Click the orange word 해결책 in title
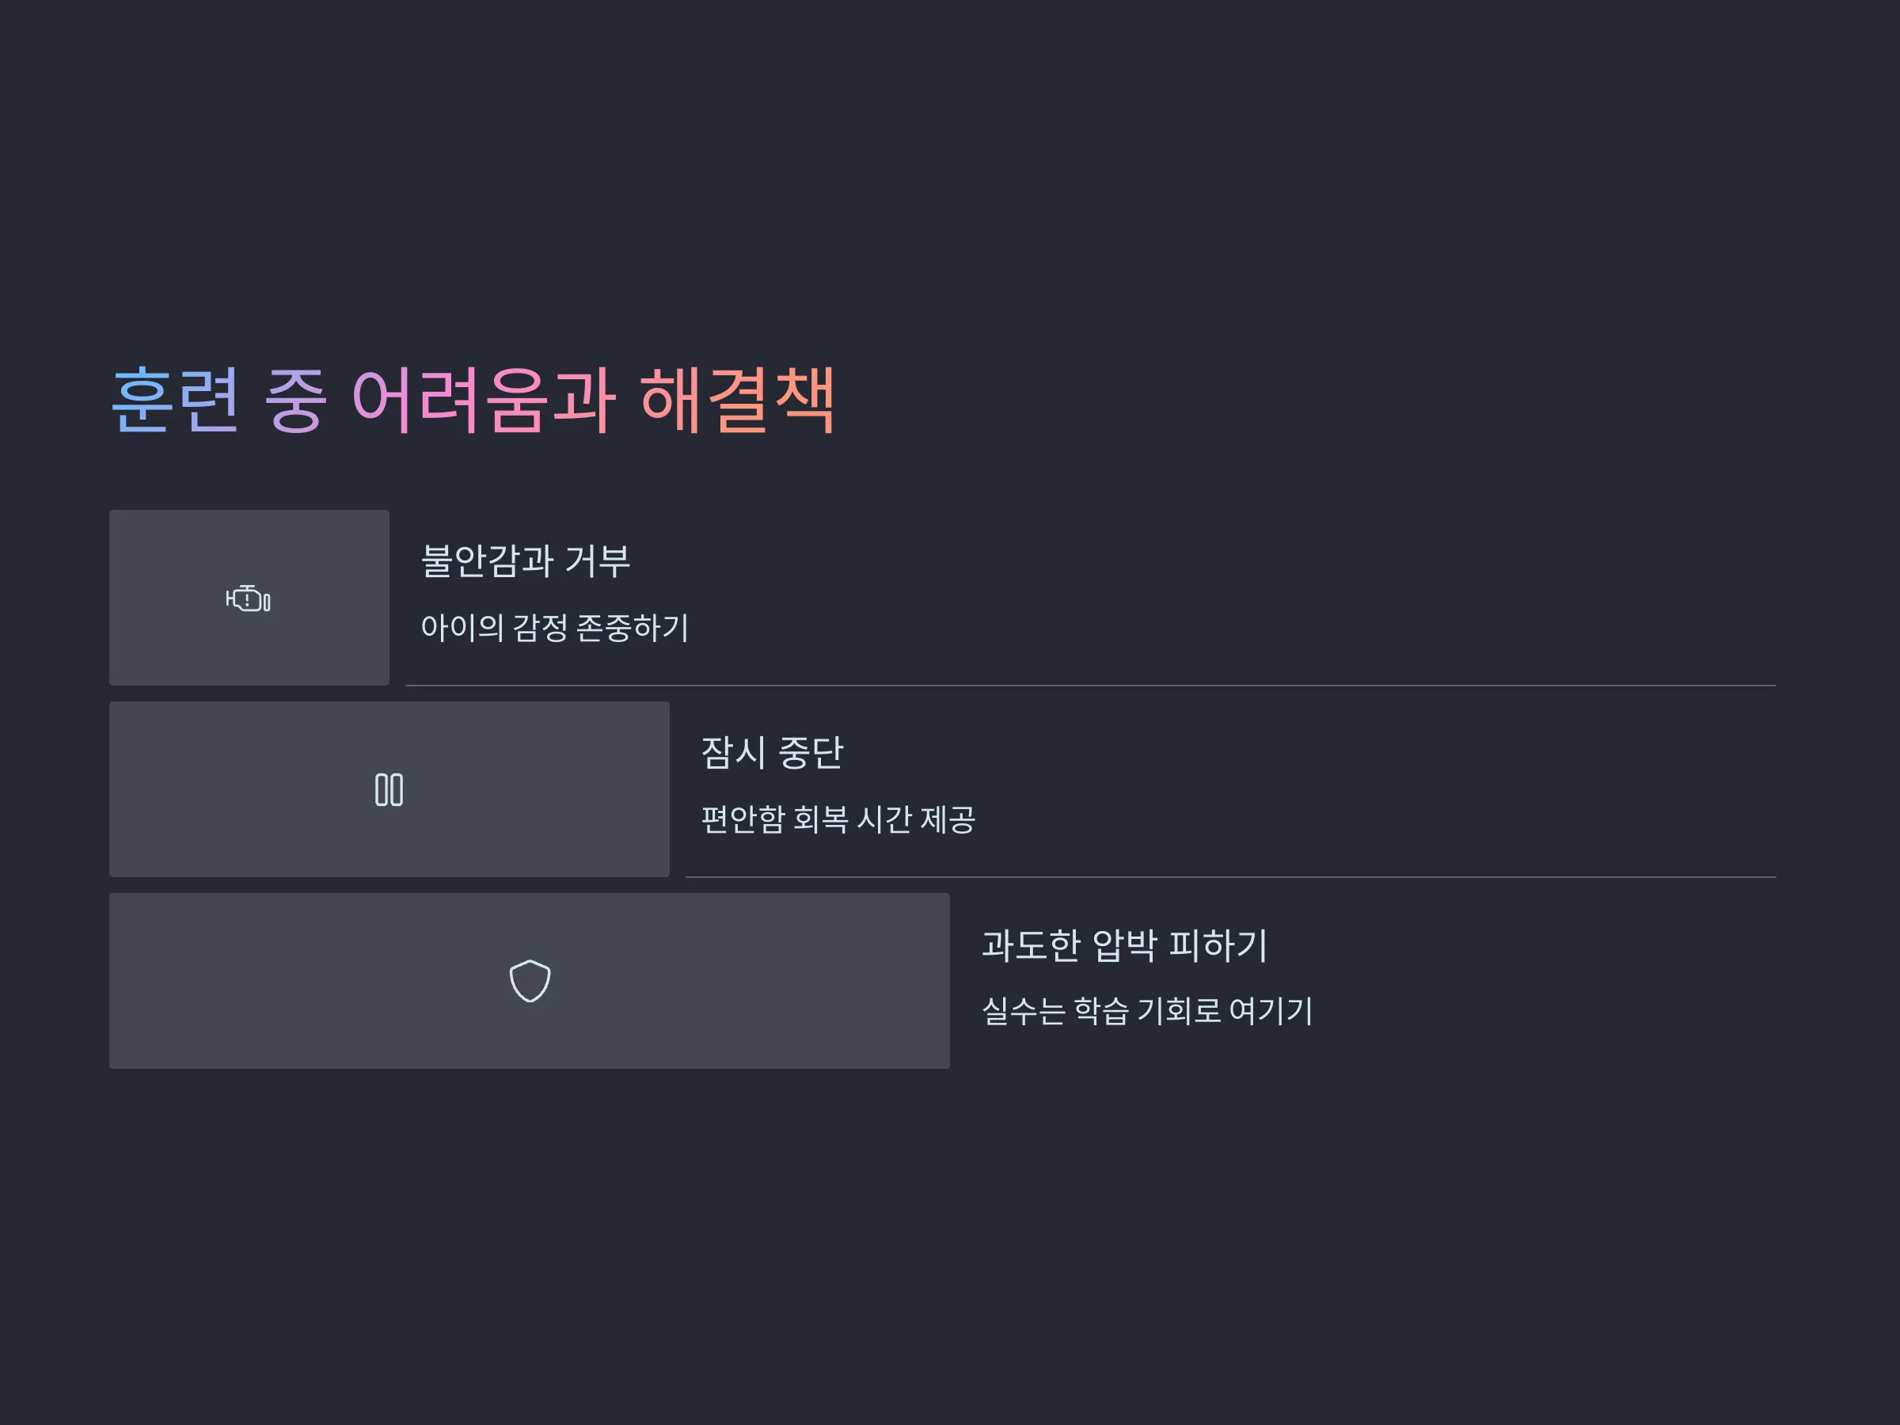 pyautogui.click(x=738, y=401)
